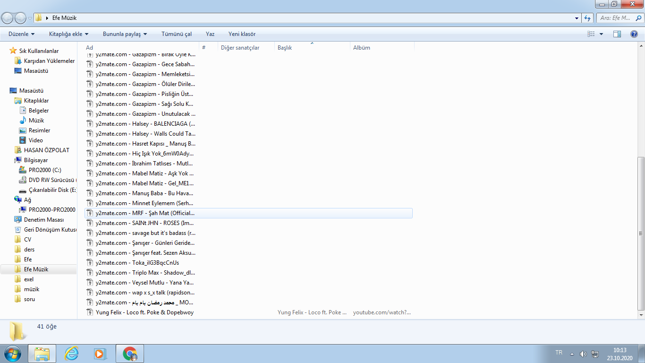Open the Bununla paylaş dropdown
Image resolution: width=645 pixels, height=363 pixels.
(125, 34)
